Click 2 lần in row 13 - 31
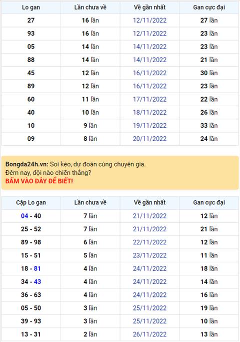240x342 pixels. click(90, 334)
